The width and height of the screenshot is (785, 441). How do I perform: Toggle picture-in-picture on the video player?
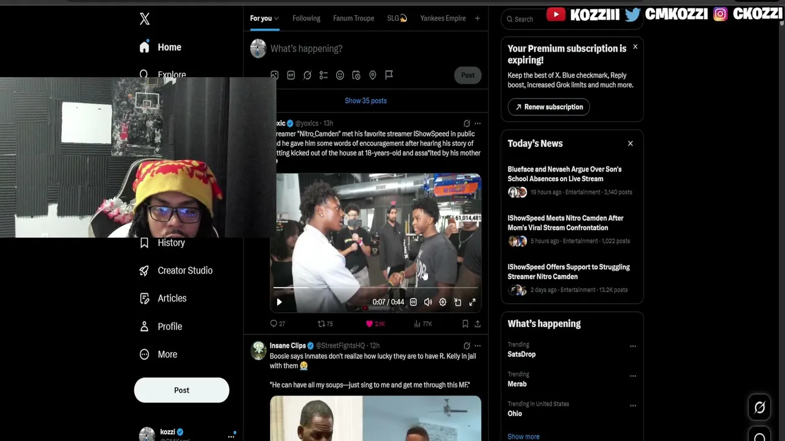click(x=458, y=302)
